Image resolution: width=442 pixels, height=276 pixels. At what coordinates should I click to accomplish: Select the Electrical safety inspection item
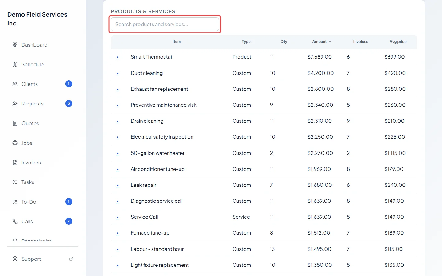pyautogui.click(x=162, y=137)
